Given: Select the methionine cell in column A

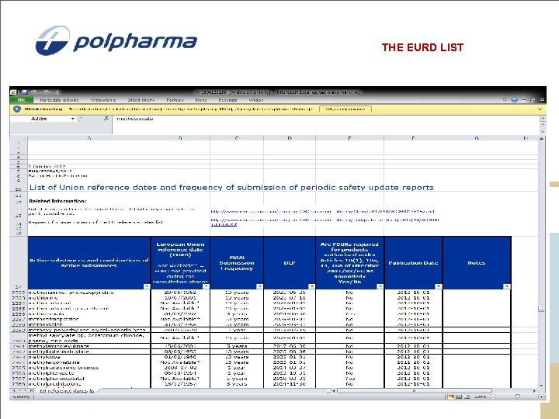Looking at the screenshot, I should [89, 297].
